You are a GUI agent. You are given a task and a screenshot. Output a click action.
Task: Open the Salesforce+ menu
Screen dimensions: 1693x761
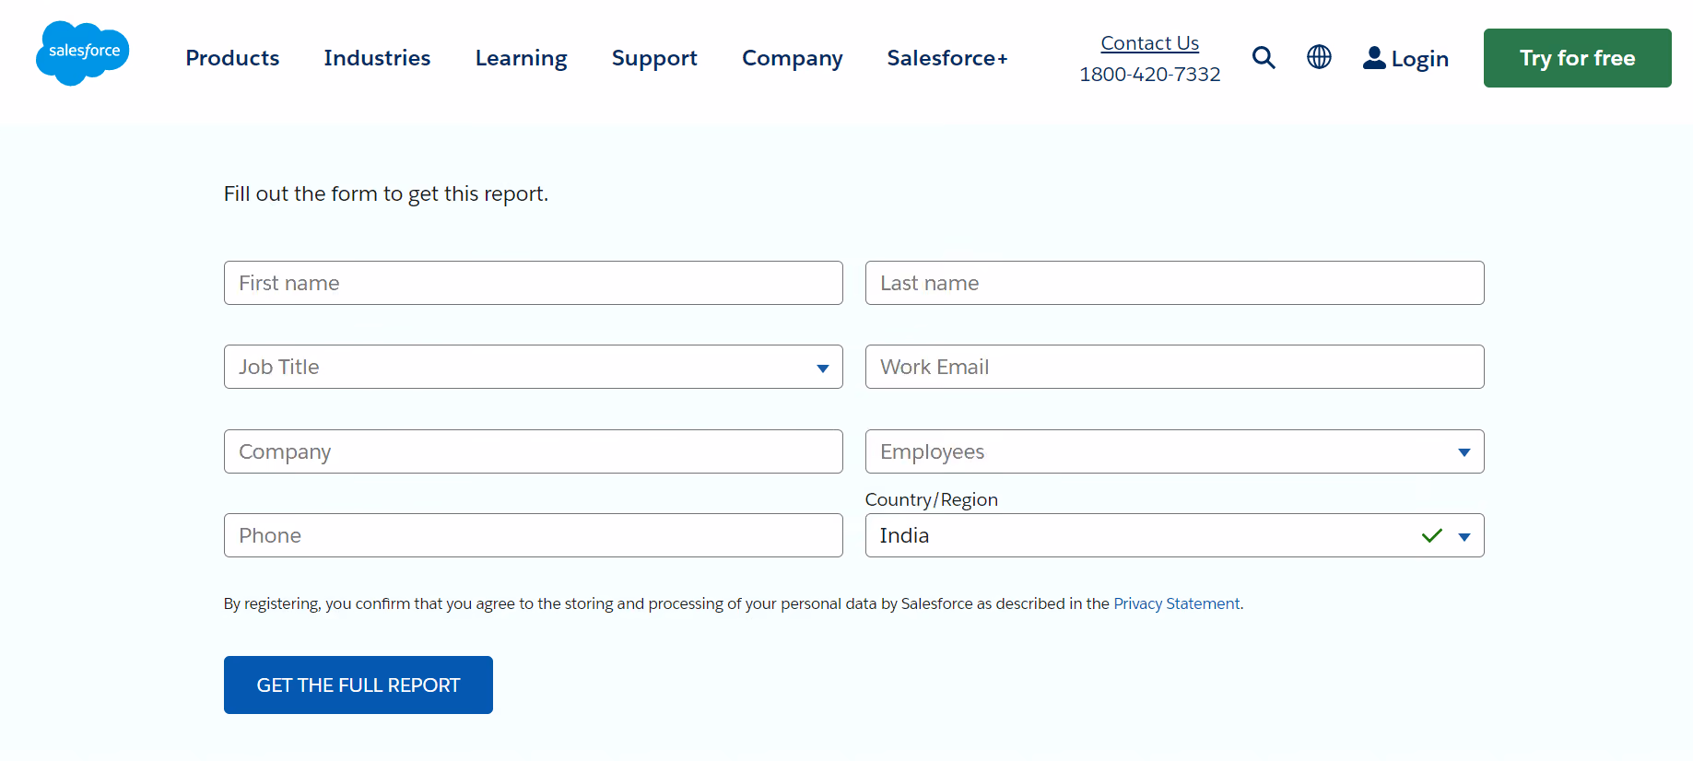pyautogui.click(x=947, y=58)
